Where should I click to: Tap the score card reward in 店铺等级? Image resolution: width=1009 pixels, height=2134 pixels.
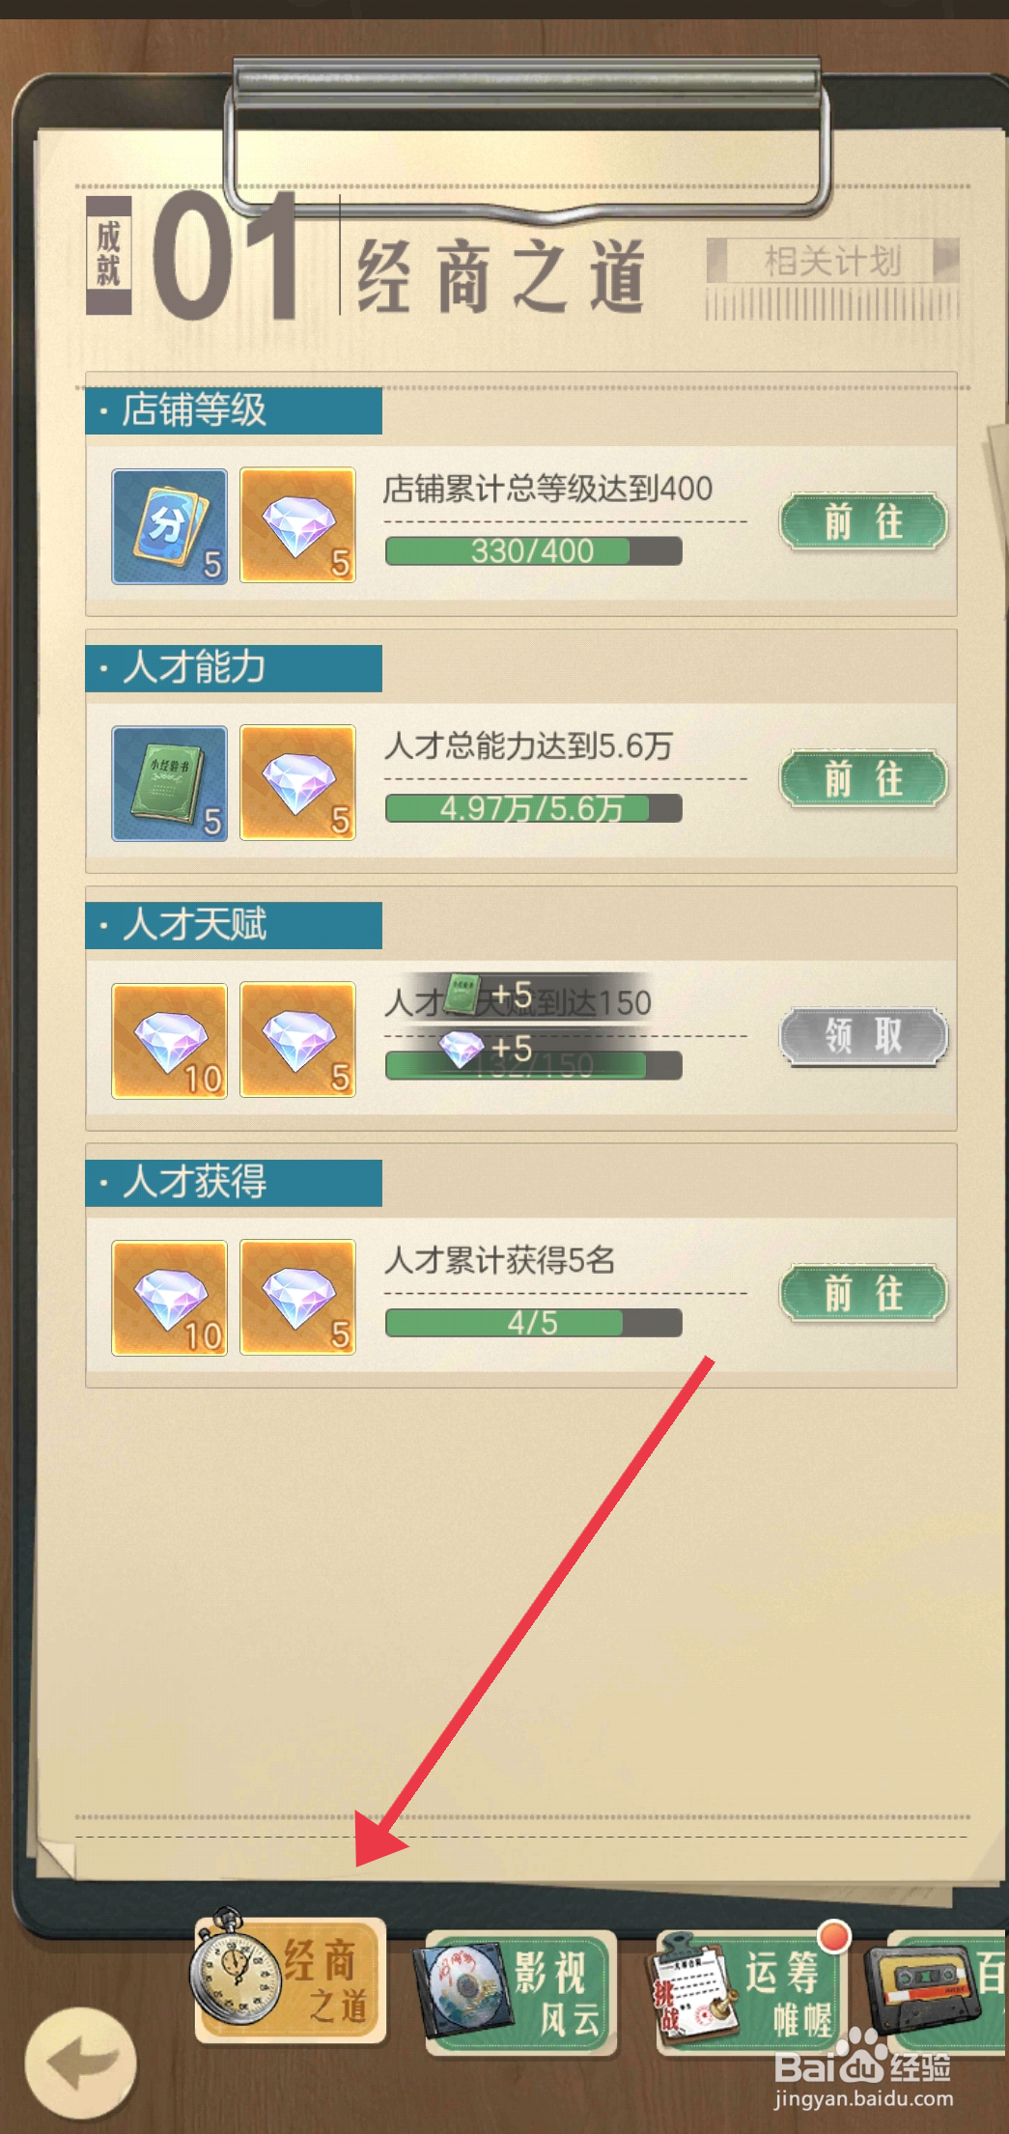pos(170,526)
